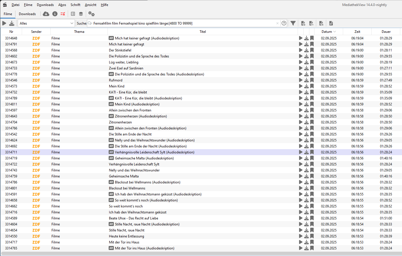This screenshot has width=402, height=256.
Task: Sort by the Thema column header
Action: pyautogui.click(x=79, y=32)
